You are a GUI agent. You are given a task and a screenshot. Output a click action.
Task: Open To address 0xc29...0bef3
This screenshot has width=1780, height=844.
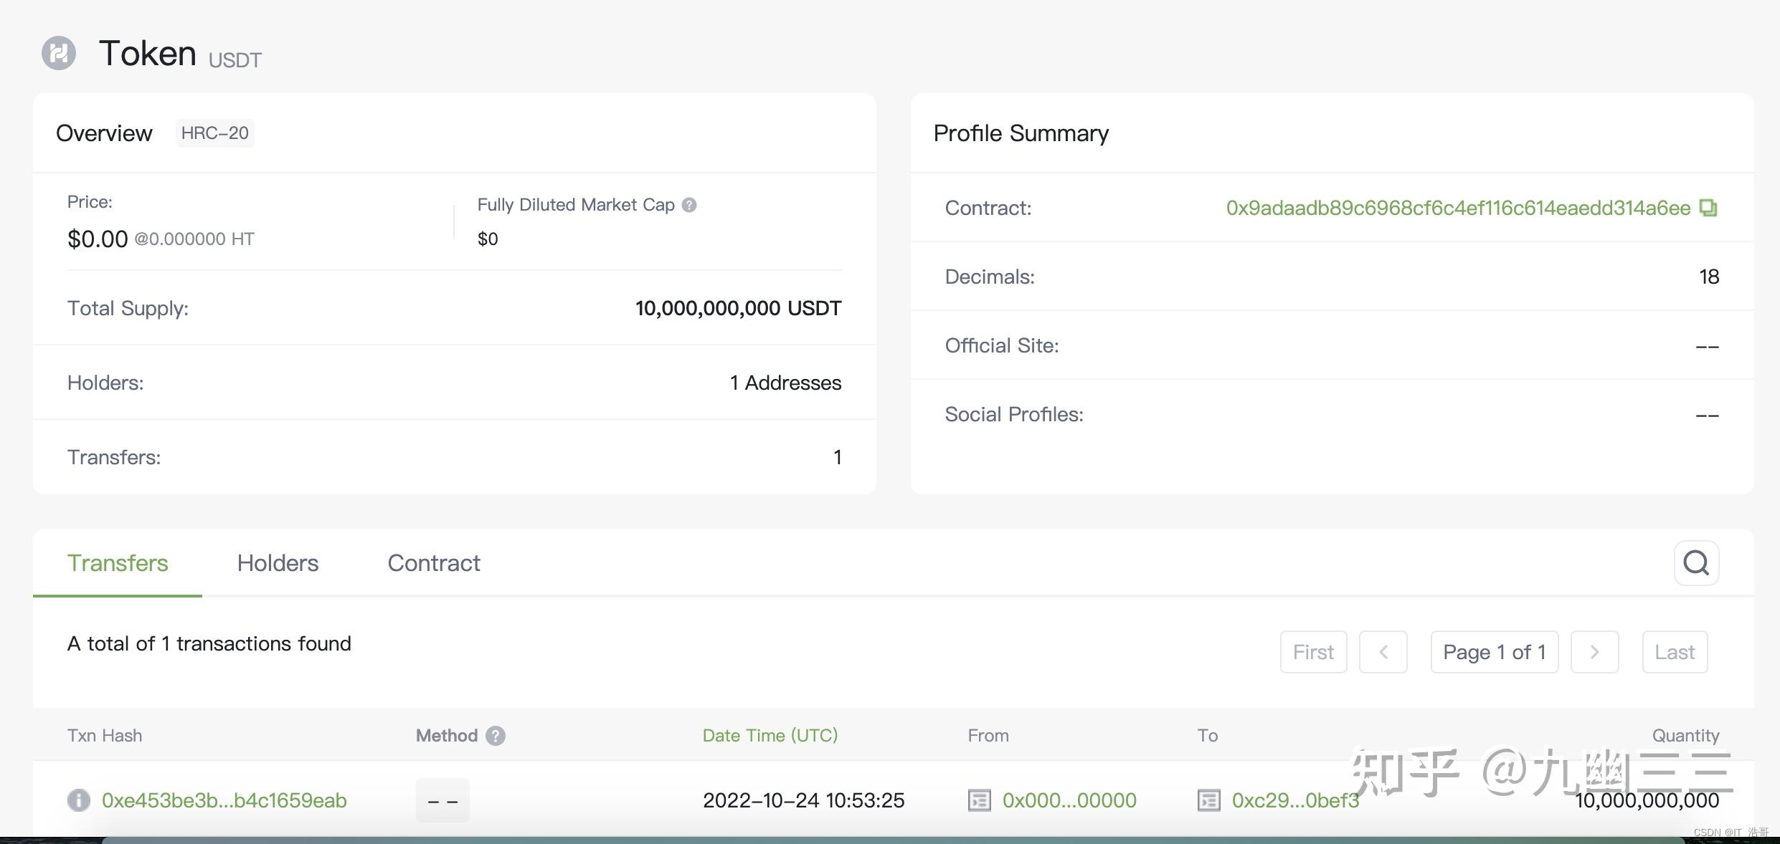1294,800
